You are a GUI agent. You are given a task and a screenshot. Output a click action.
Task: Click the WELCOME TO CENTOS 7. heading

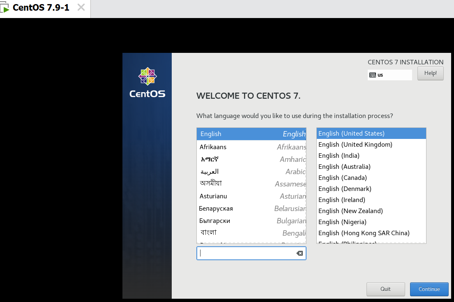click(249, 96)
